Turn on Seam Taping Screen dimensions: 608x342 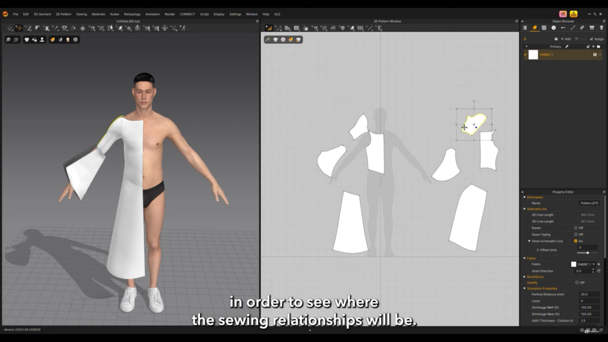(576, 235)
